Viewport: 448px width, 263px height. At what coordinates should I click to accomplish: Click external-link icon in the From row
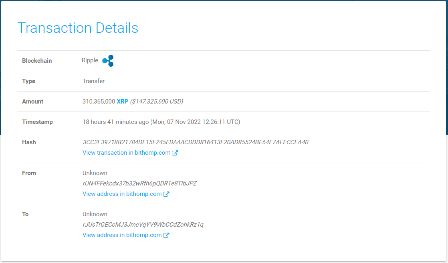[x=166, y=194]
